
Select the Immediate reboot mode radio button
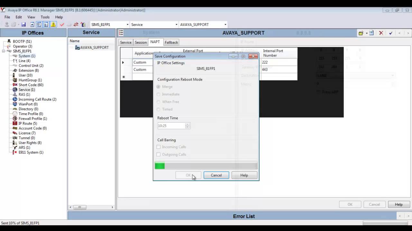[x=158, y=94]
